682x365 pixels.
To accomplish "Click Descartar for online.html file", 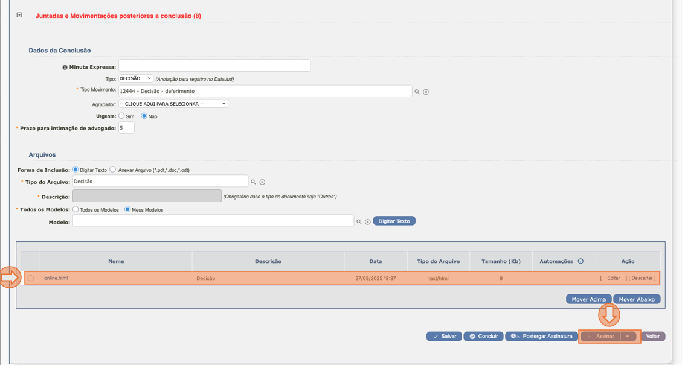I will pos(642,278).
